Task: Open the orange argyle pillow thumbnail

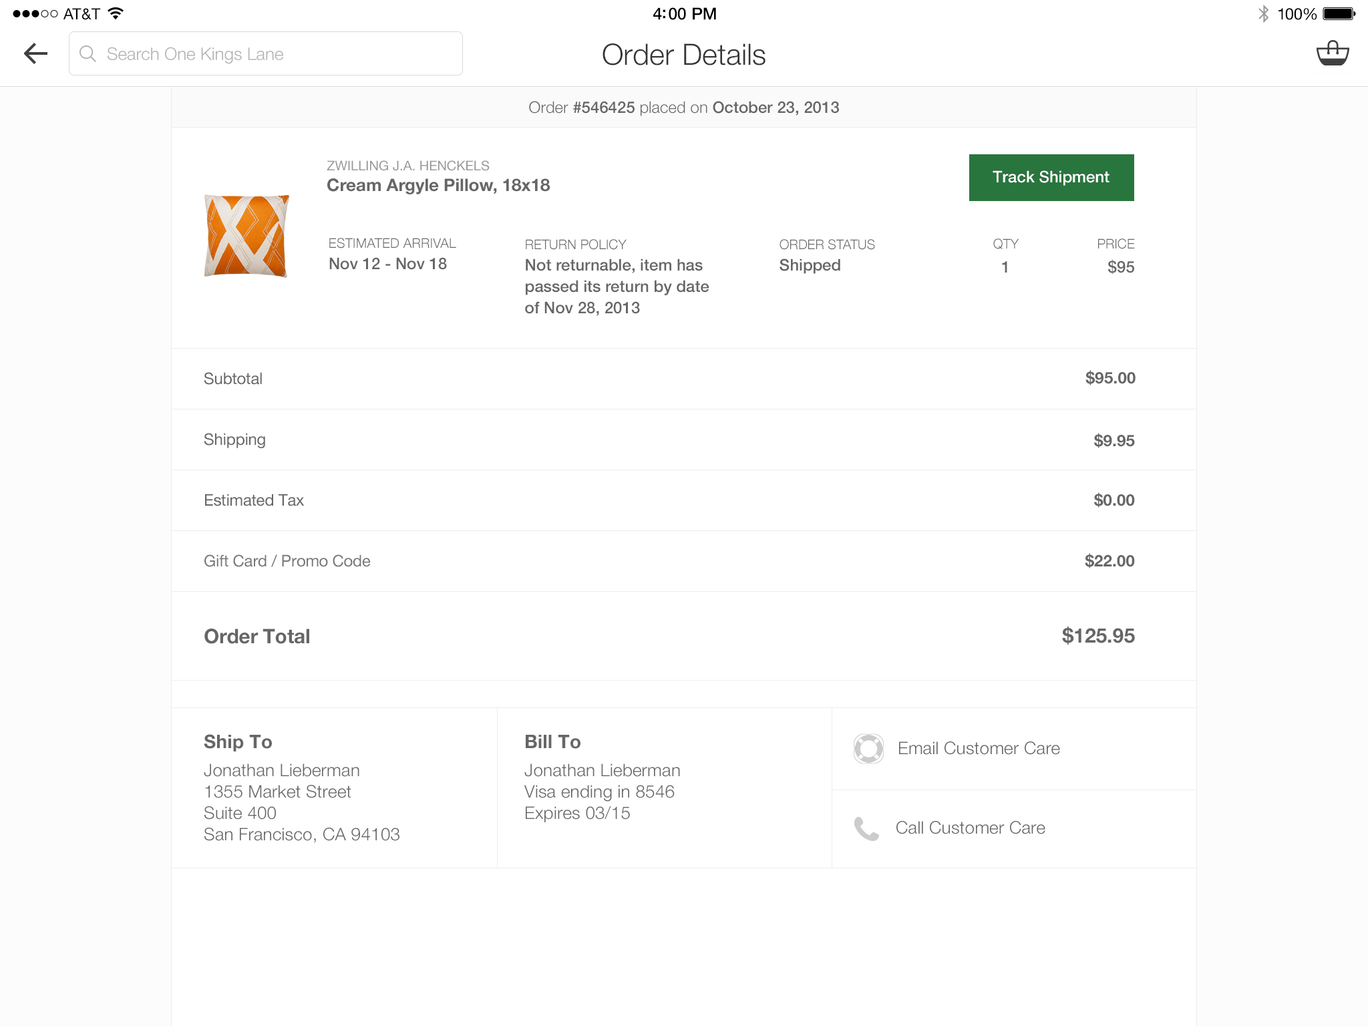Action: click(246, 235)
